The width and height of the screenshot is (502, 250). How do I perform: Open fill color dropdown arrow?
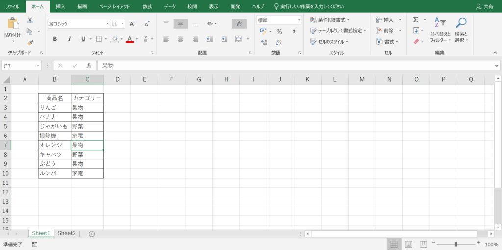(x=122, y=39)
